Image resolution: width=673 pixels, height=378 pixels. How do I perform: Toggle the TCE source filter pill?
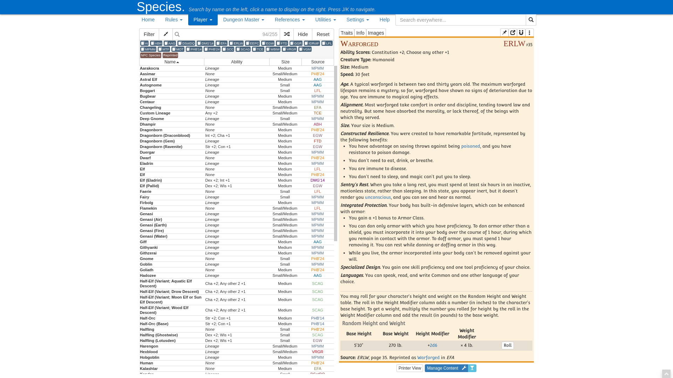pyautogui.click(x=258, y=49)
